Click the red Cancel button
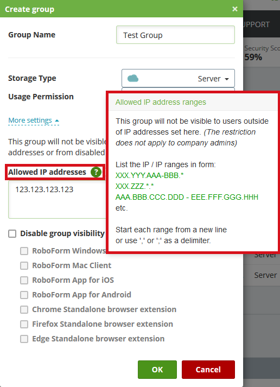 click(208, 370)
